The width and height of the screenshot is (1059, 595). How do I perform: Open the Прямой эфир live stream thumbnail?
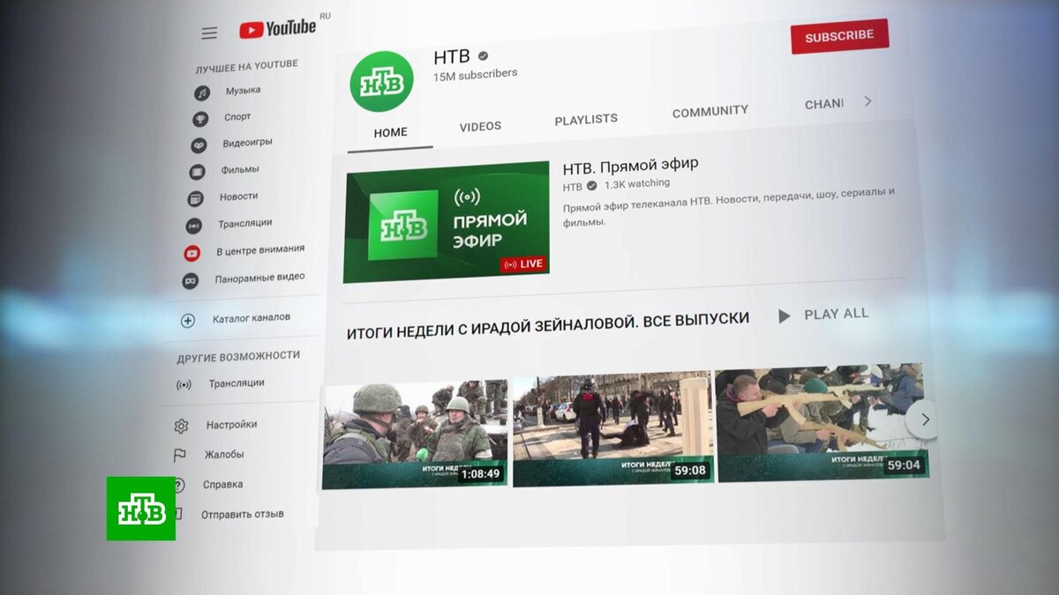(447, 223)
